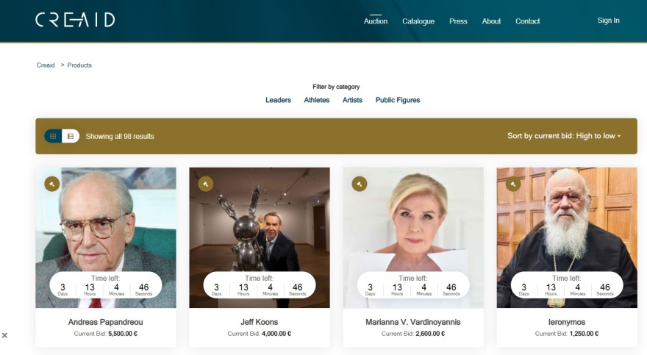Switch to list view layout
The height and width of the screenshot is (355, 647).
coord(71,136)
